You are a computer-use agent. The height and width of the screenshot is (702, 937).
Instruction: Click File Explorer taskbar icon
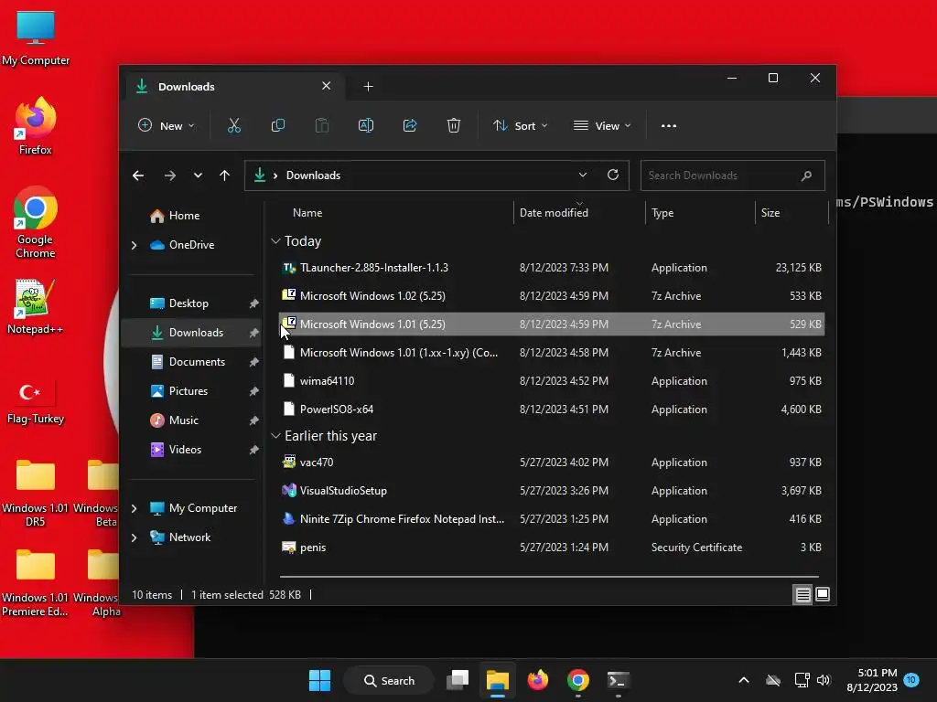(x=497, y=680)
